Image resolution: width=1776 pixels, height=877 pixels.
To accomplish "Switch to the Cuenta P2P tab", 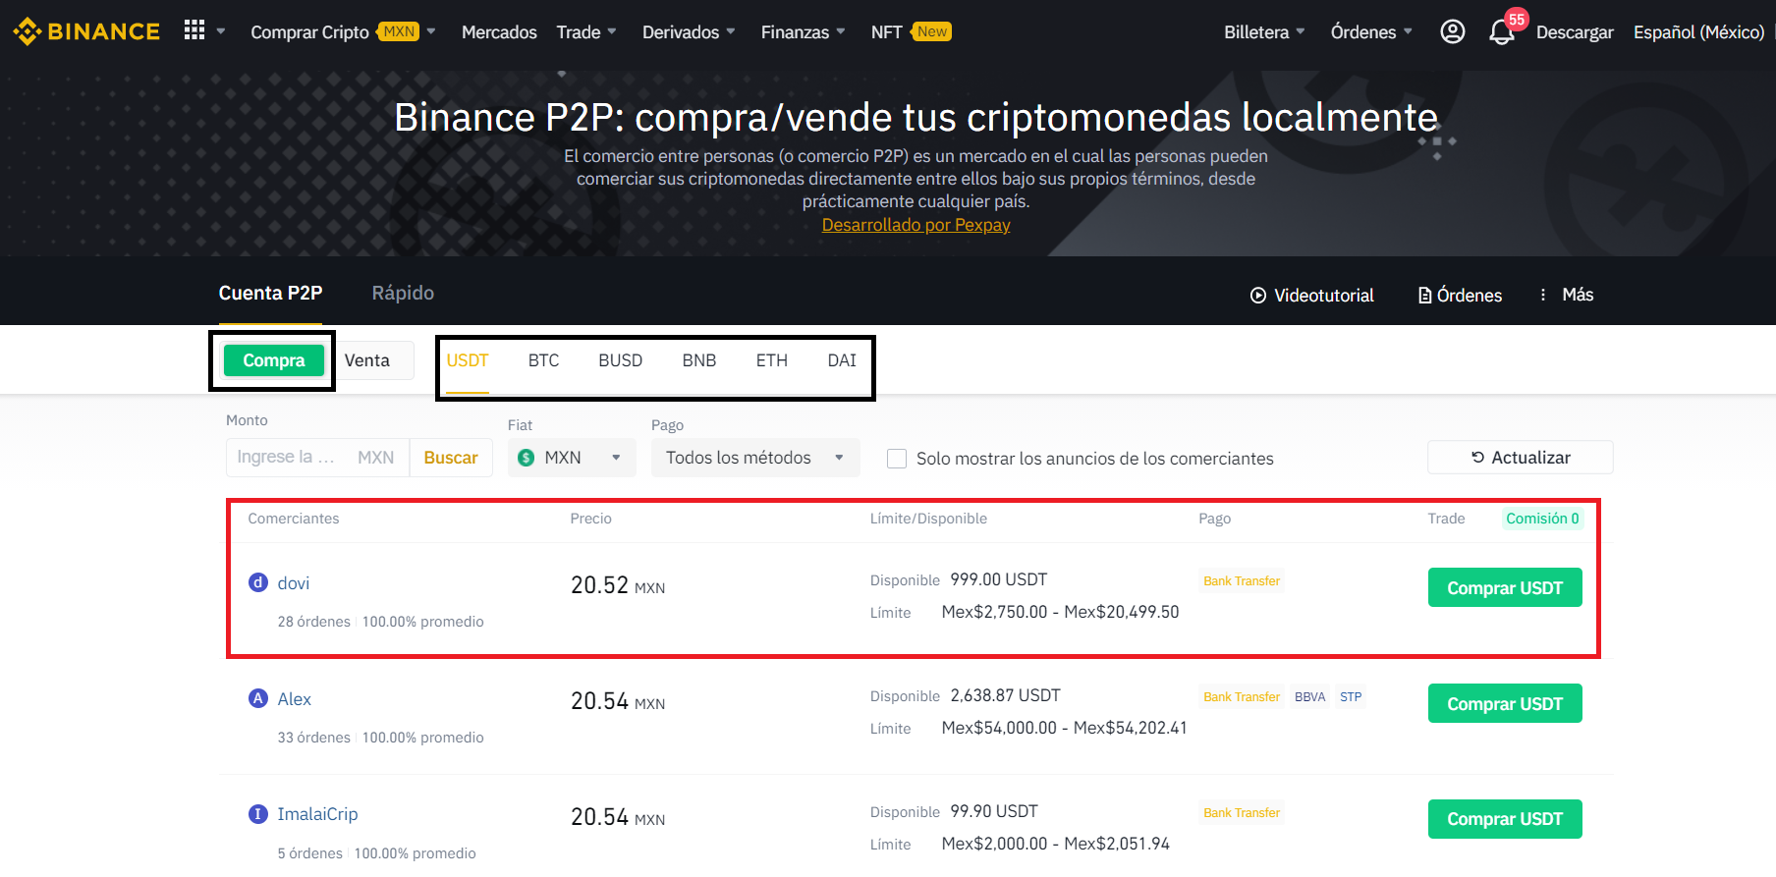I will click(x=270, y=293).
